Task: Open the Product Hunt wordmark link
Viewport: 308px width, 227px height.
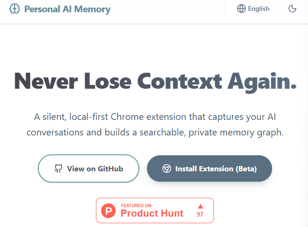Action: tap(152, 213)
